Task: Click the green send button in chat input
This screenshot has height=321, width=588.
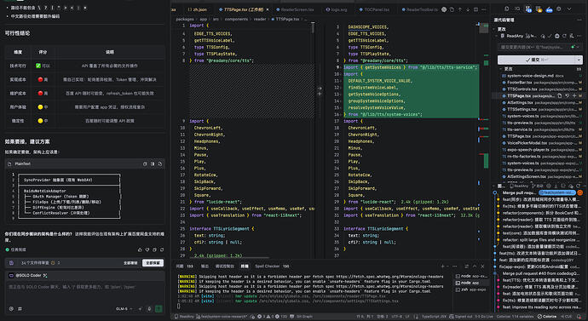Action: click(159, 308)
